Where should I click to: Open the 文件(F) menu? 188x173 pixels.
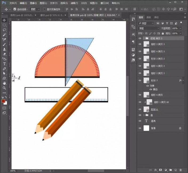pos(13,3)
